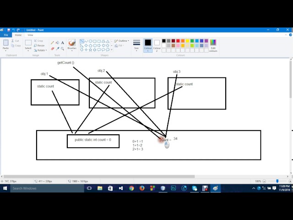Select the Colour picker eyedropper tool

coord(58,49)
